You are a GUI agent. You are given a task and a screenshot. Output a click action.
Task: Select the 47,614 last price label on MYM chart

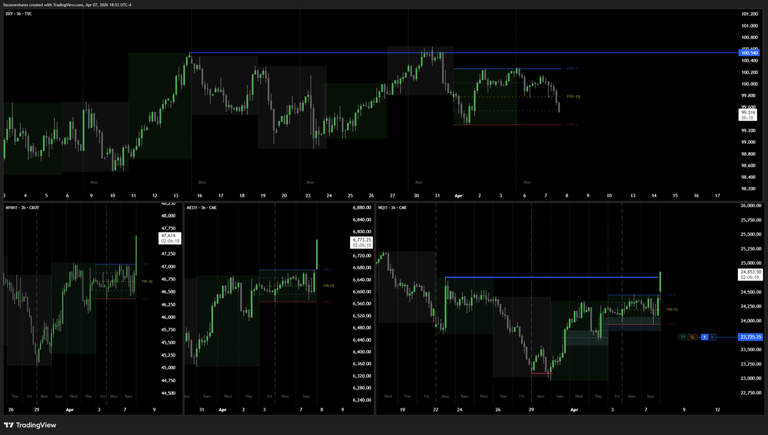[x=170, y=238]
